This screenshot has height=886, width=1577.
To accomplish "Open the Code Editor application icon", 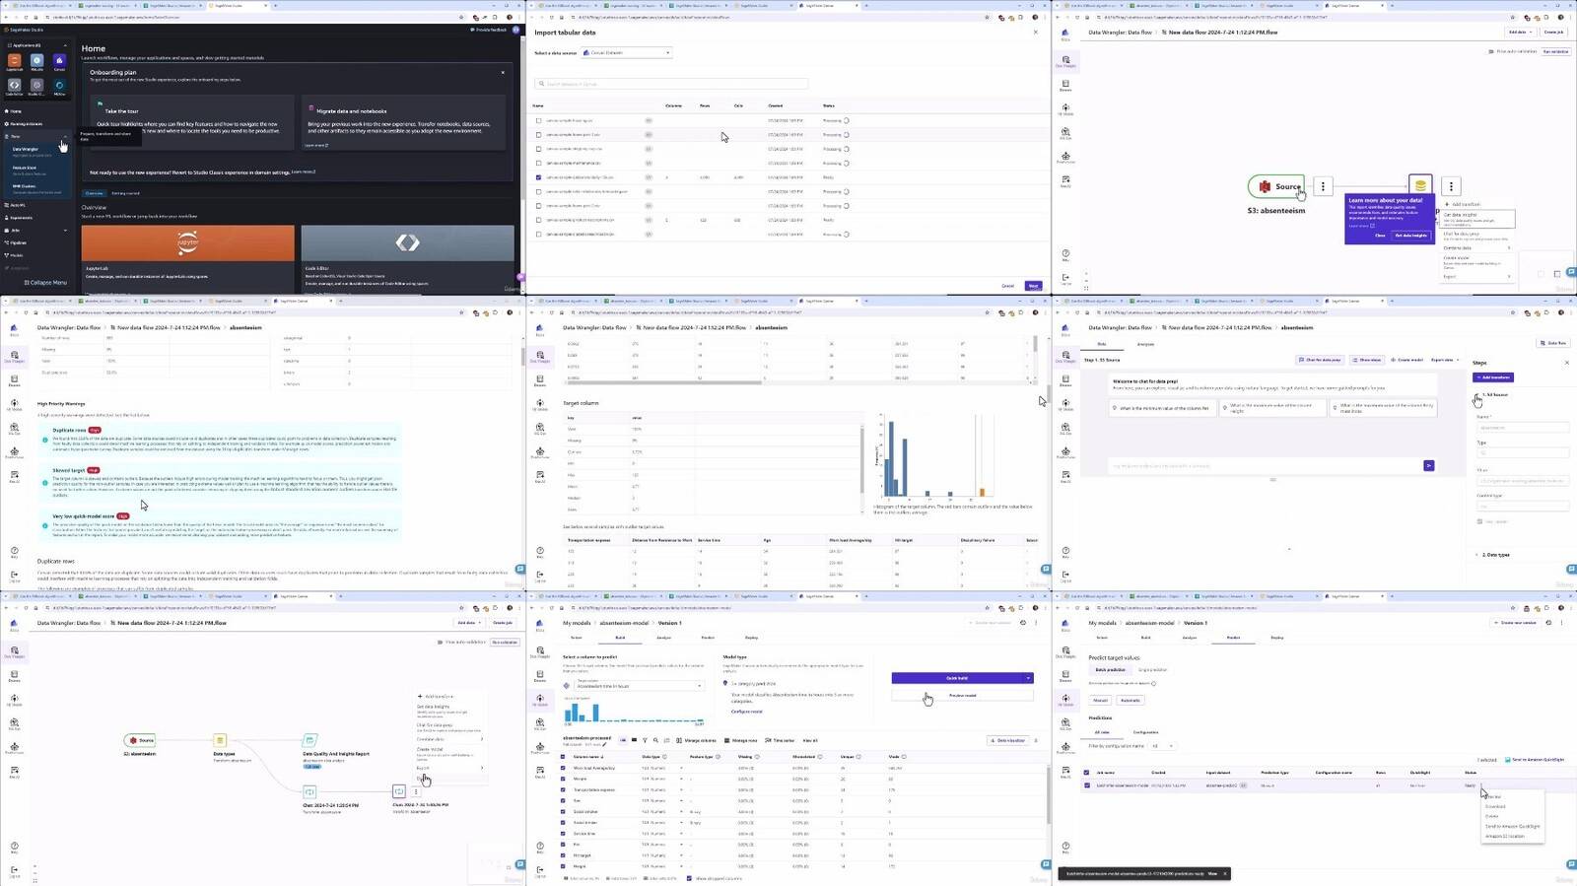I will pos(14,86).
